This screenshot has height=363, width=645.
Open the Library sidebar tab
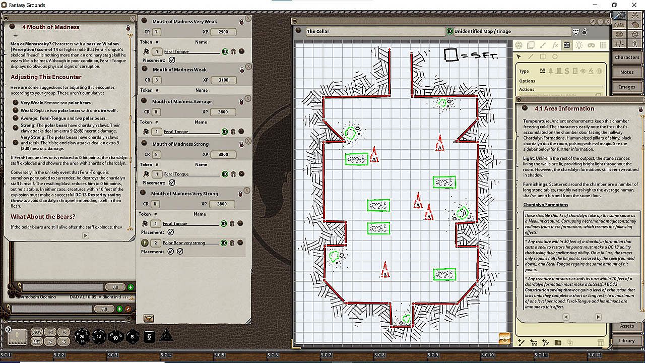pyautogui.click(x=627, y=341)
